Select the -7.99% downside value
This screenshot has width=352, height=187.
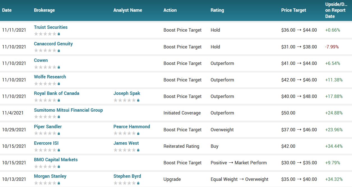[332, 47]
